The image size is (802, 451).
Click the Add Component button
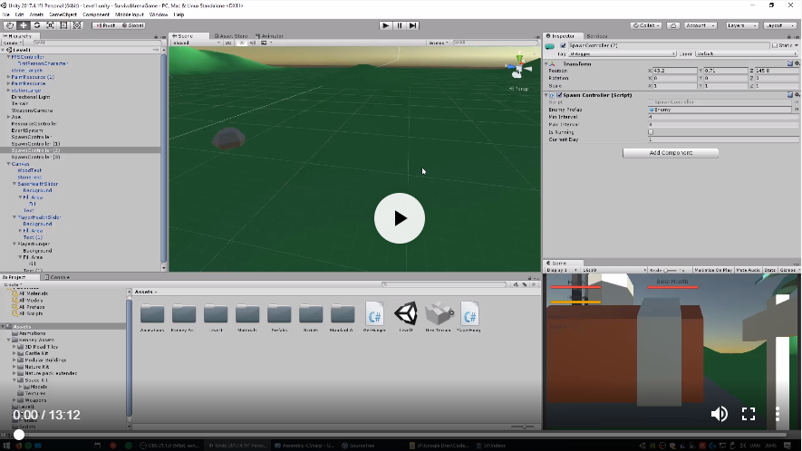click(x=671, y=153)
